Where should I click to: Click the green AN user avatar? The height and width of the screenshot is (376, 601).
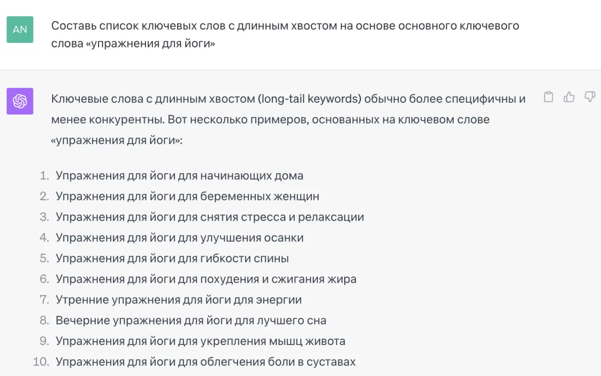(20, 29)
